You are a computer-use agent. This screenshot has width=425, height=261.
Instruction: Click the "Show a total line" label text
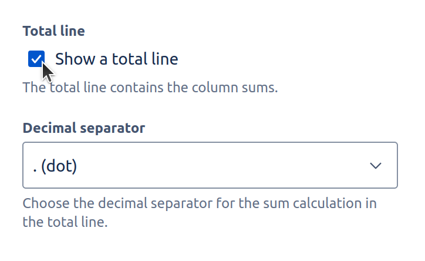[x=116, y=59]
